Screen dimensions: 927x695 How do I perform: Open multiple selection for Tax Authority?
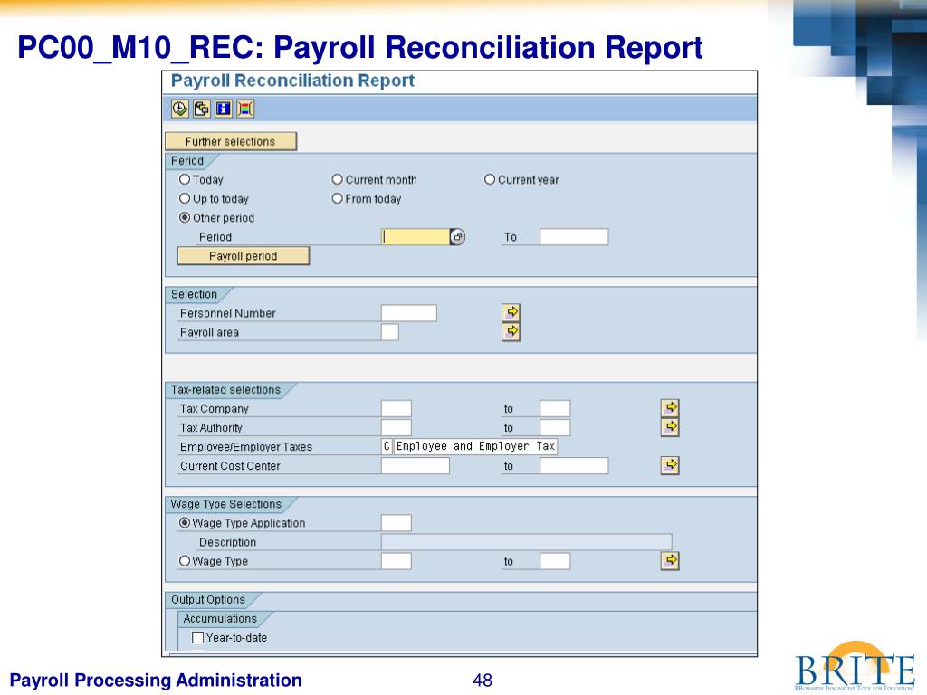click(x=670, y=427)
